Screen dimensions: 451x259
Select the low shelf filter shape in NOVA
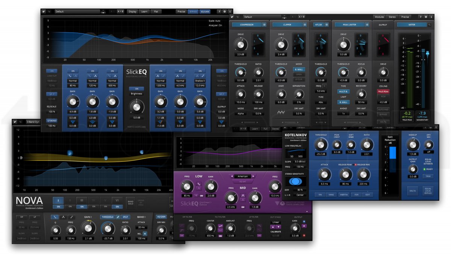coord(55,217)
